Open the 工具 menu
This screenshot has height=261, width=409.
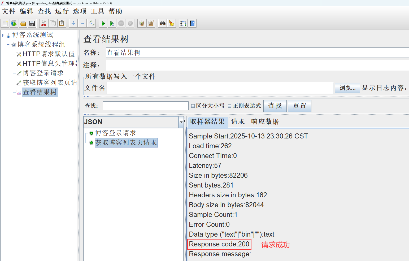click(98, 11)
